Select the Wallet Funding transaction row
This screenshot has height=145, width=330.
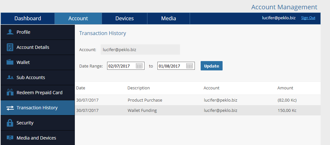pyautogui.click(x=198, y=110)
